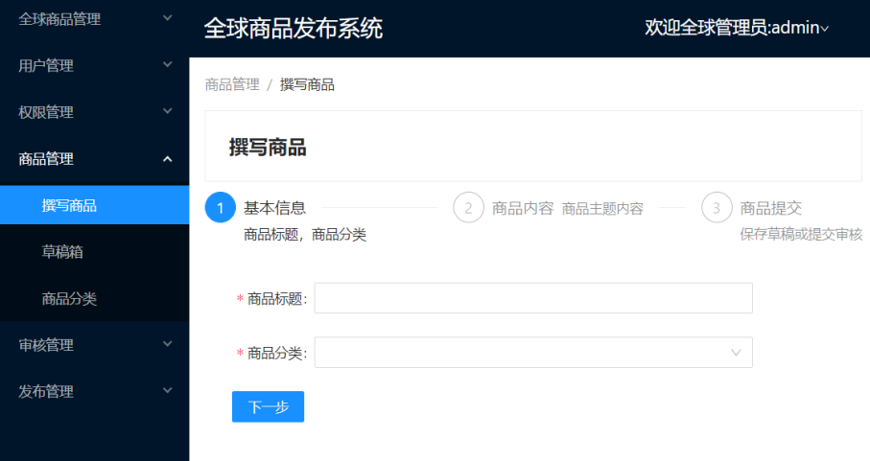Select 撰写商品 in the sidebar
Screen dimensions: 870x461
pyautogui.click(x=69, y=205)
